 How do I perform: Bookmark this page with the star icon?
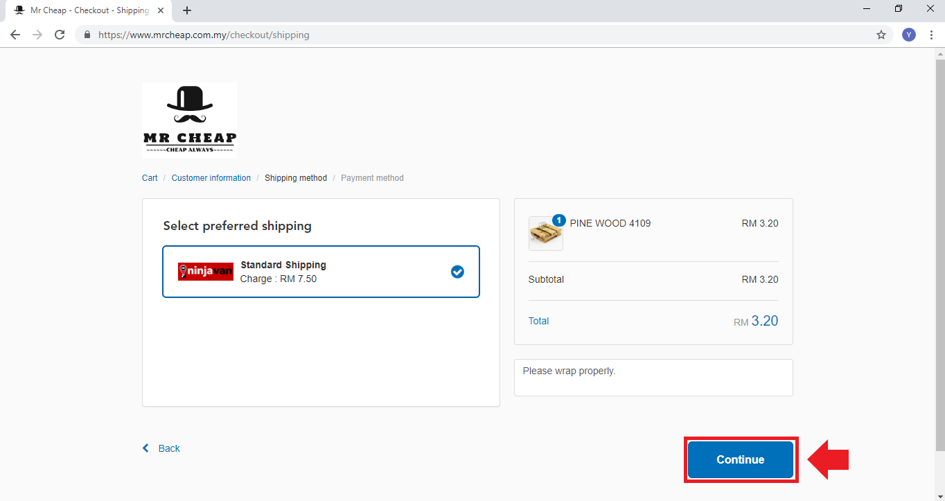[881, 35]
